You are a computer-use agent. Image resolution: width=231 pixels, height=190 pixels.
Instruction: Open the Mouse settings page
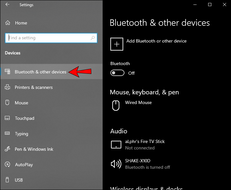point(22,103)
